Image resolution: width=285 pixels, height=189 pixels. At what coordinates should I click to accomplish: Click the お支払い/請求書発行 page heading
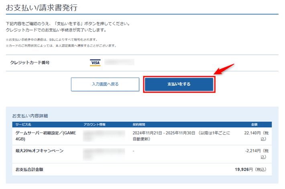(42, 8)
